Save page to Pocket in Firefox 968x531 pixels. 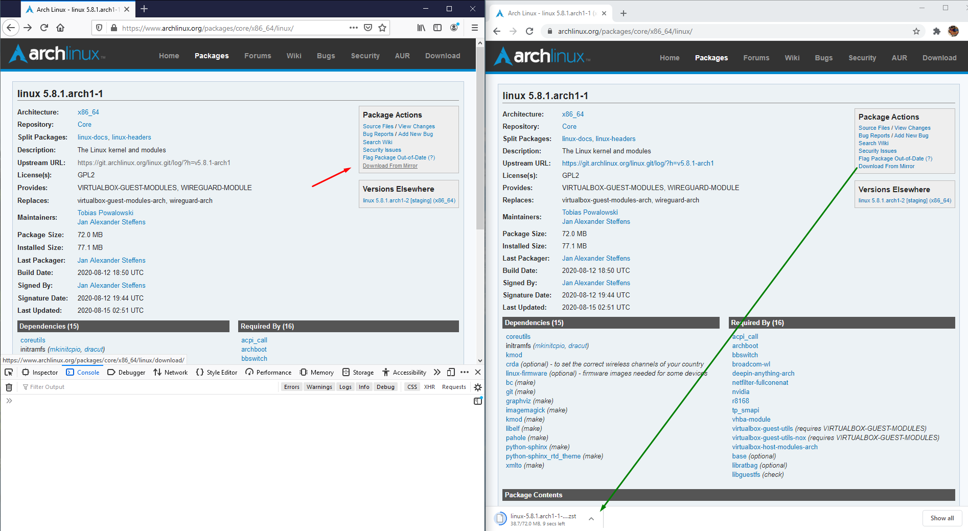point(368,28)
